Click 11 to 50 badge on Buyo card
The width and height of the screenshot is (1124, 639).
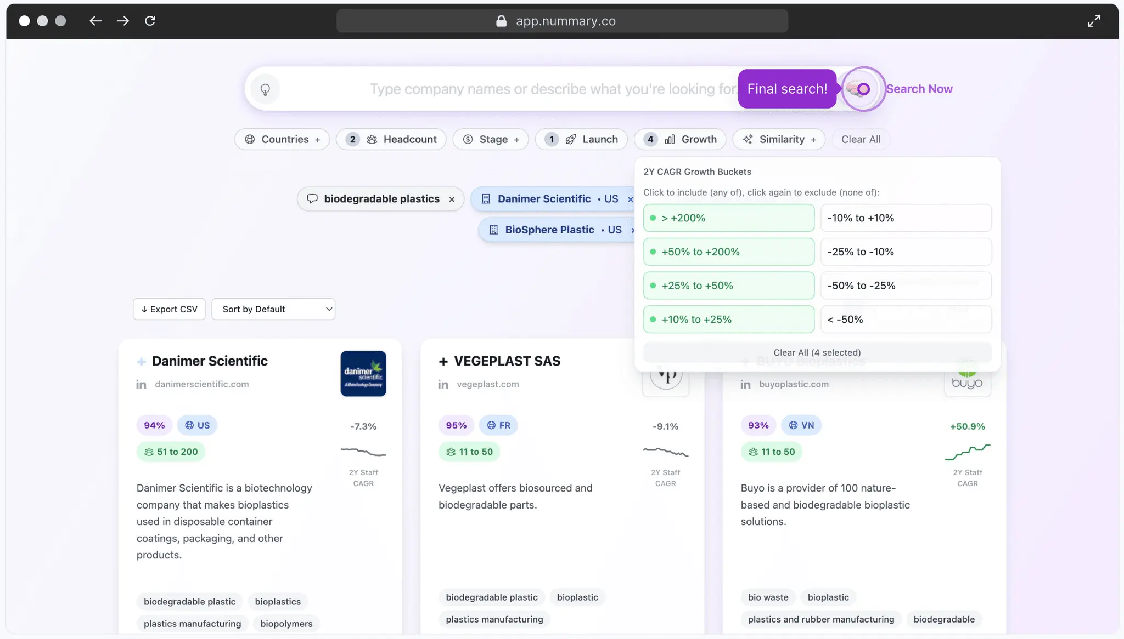click(771, 452)
